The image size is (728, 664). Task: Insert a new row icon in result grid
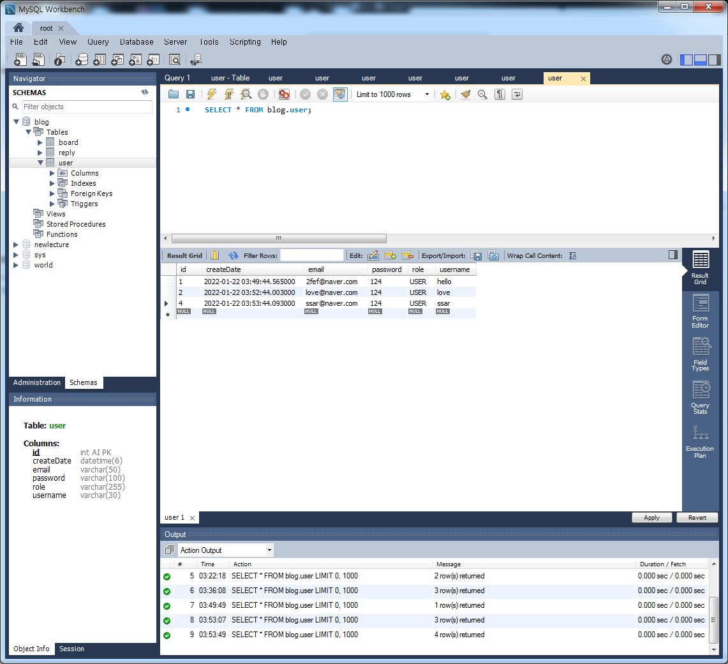[x=390, y=255]
